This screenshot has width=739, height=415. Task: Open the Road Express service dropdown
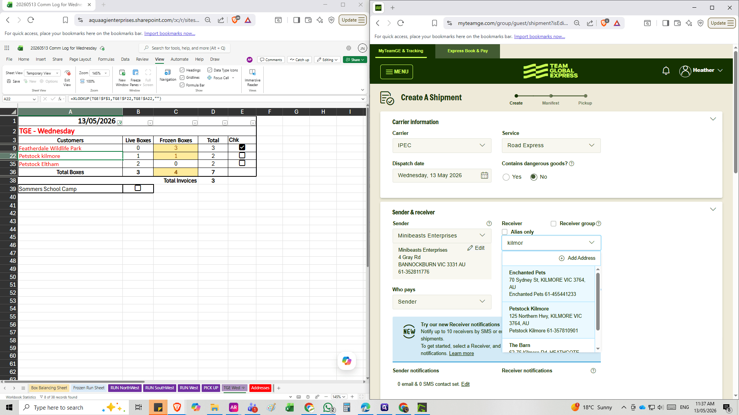pyautogui.click(x=551, y=145)
